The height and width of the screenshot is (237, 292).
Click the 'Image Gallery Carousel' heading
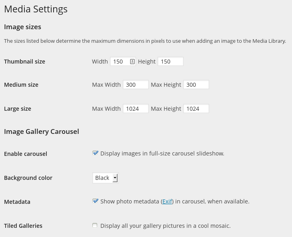pyautogui.click(x=42, y=132)
